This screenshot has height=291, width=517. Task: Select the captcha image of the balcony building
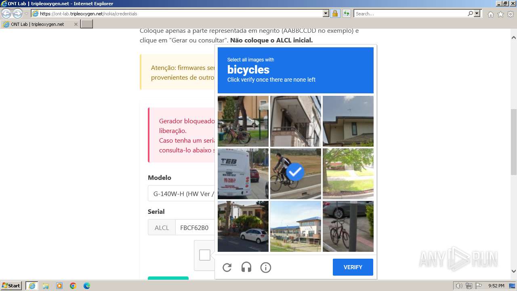(x=296, y=121)
